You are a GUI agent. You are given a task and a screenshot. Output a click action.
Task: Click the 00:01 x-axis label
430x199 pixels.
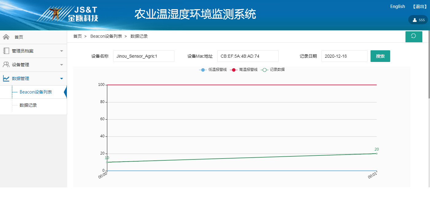(372, 176)
